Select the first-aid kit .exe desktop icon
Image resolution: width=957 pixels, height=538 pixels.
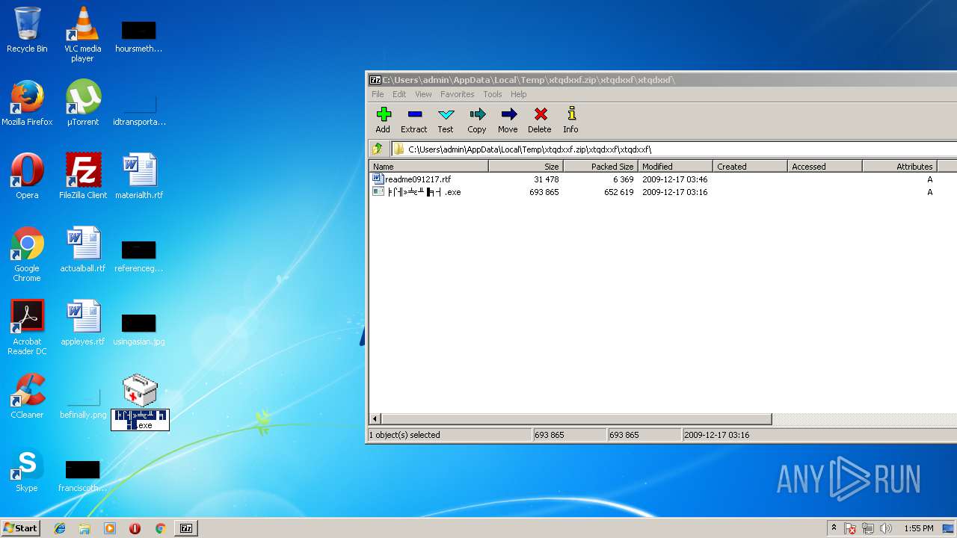point(140,402)
